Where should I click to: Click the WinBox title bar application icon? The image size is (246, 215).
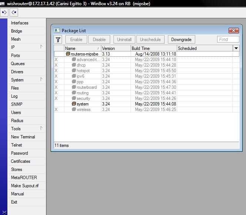pos(2,3)
